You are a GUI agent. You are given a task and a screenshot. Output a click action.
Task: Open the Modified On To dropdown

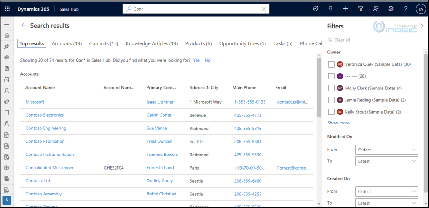387,161
